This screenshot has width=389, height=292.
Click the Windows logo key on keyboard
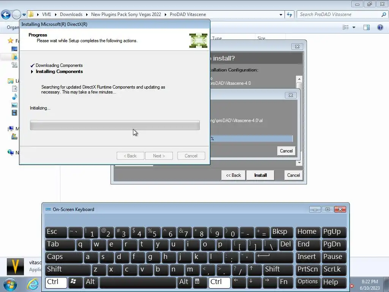(x=76, y=282)
